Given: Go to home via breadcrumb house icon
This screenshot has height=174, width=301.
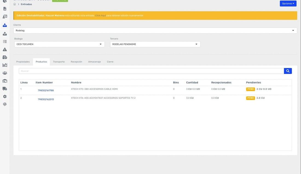Looking at the screenshot, I should click(15, 4).
